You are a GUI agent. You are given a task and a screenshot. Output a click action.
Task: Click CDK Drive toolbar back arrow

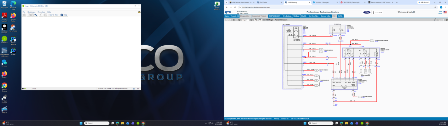click(x=29, y=15)
